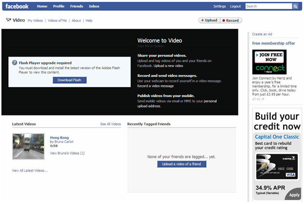Open the 'Free membership offer' ad title
The height and width of the screenshot is (204, 304).
coord(274,44)
